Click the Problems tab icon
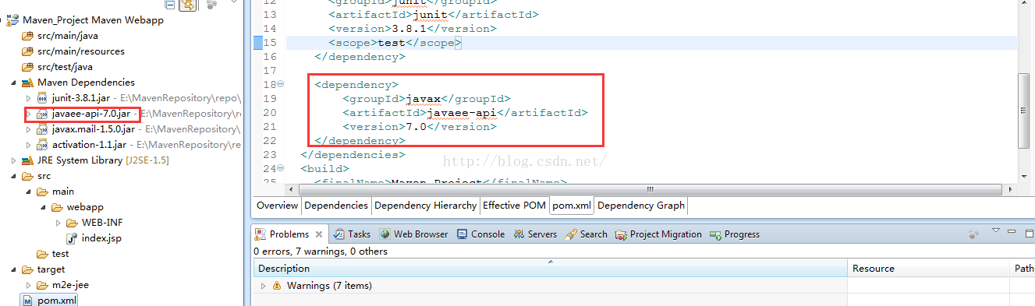This screenshot has height=306, width=1035. (261, 234)
